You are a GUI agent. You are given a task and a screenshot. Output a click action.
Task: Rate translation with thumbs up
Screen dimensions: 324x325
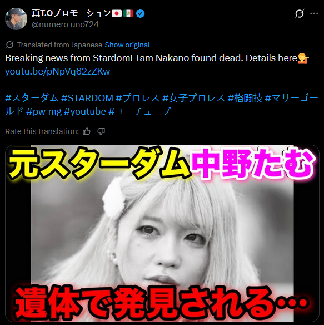pyautogui.click(x=87, y=131)
